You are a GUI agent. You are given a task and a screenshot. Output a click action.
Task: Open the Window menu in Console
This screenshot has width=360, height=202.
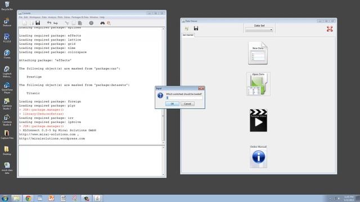pyautogui.click(x=94, y=17)
